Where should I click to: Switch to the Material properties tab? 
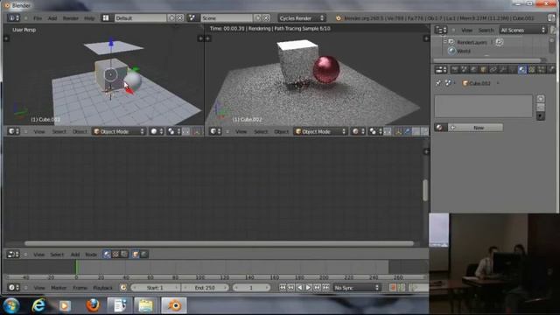[521, 69]
